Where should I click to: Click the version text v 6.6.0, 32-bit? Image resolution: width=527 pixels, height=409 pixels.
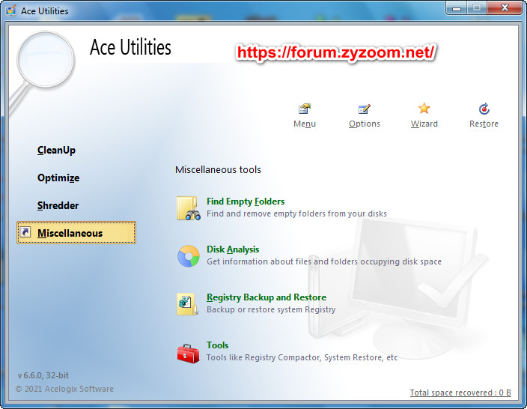point(43,375)
